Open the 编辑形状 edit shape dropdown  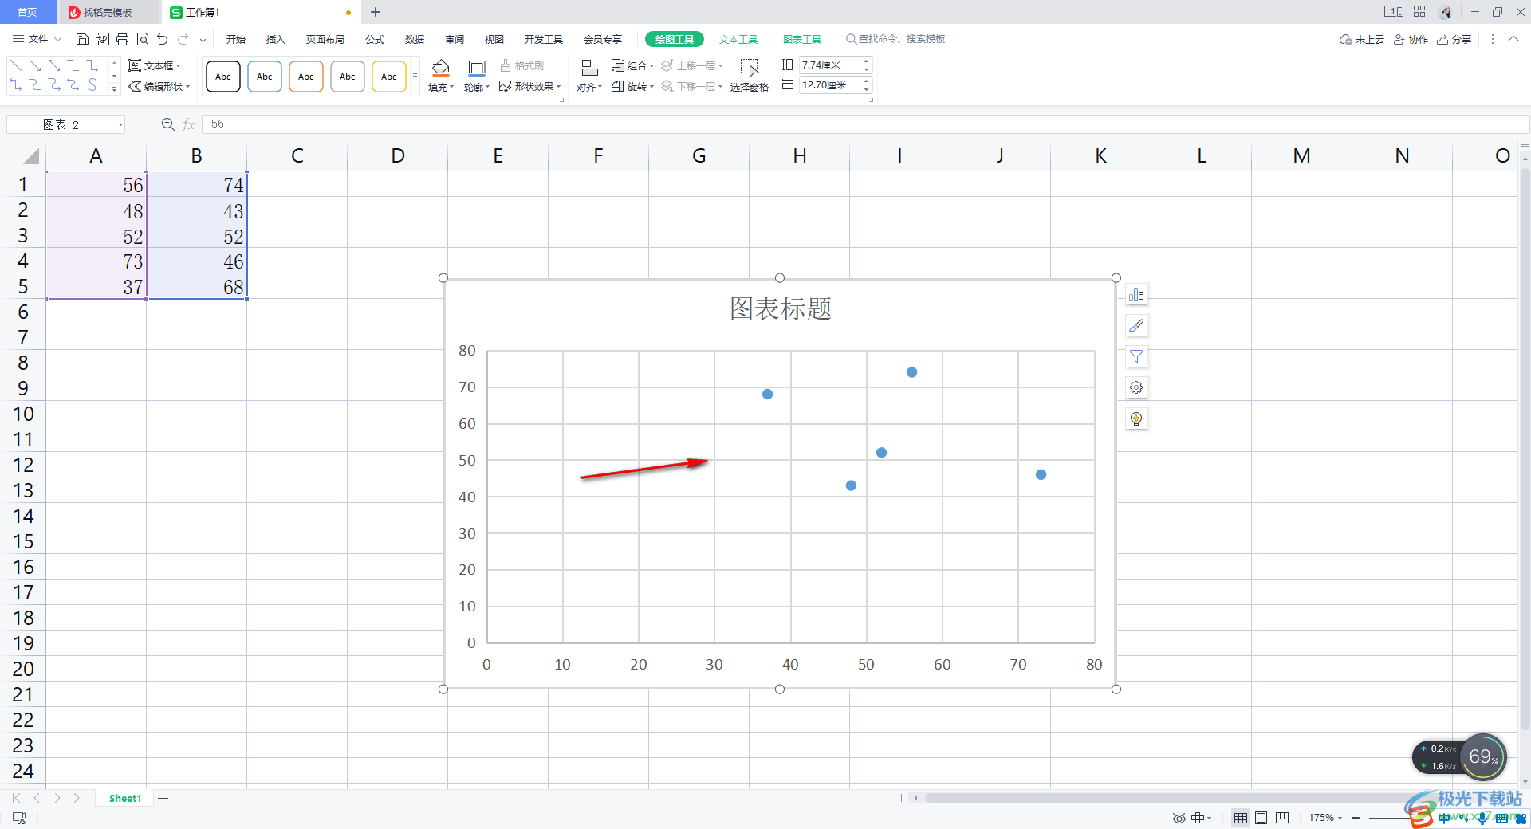click(159, 86)
